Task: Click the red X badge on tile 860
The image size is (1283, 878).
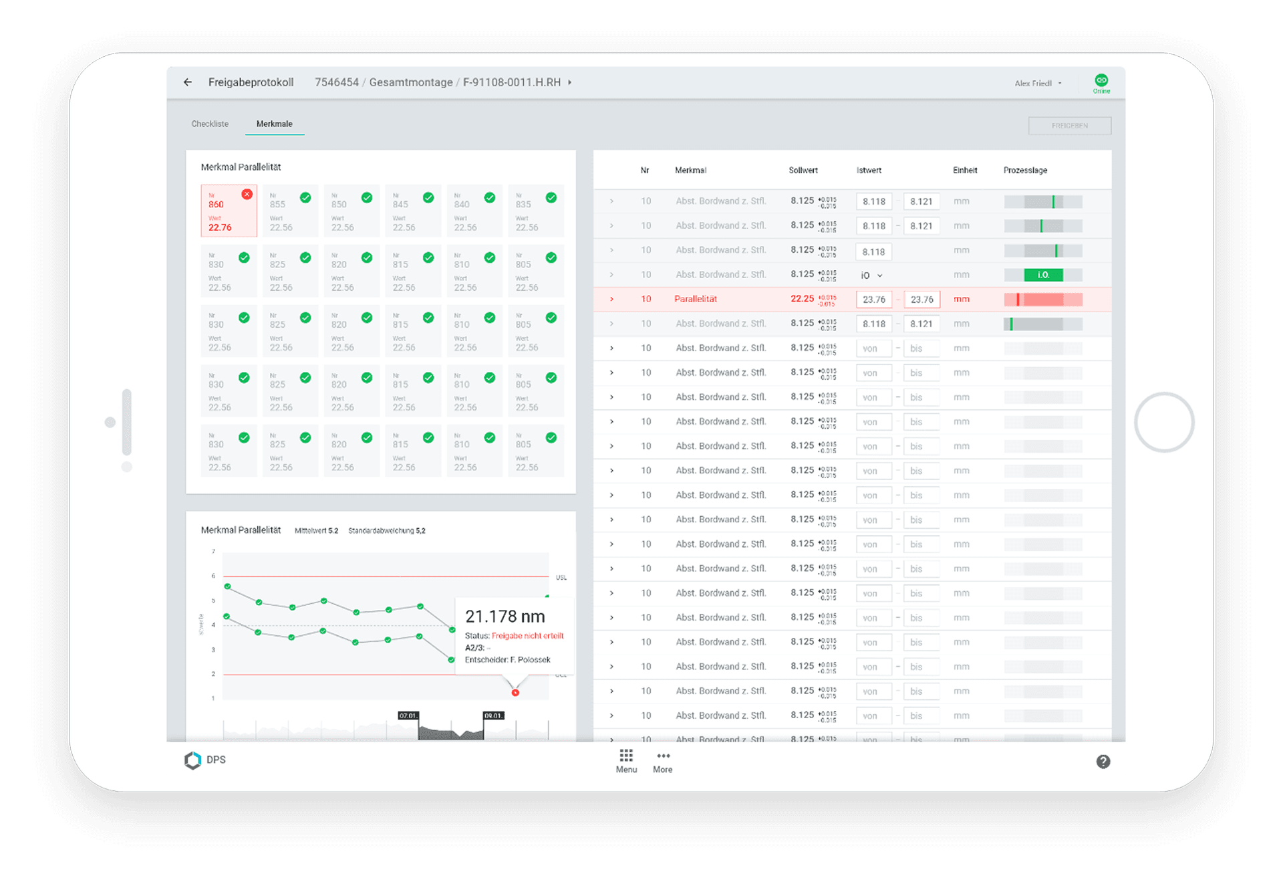Action: point(247,194)
